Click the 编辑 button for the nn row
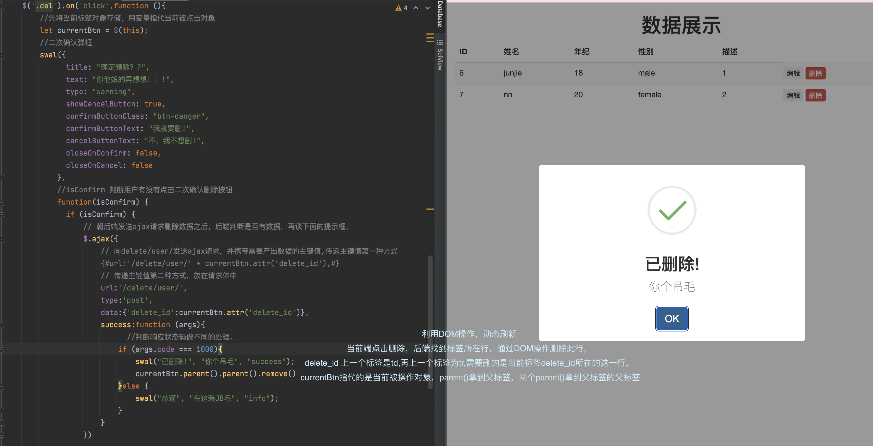 pyautogui.click(x=793, y=95)
